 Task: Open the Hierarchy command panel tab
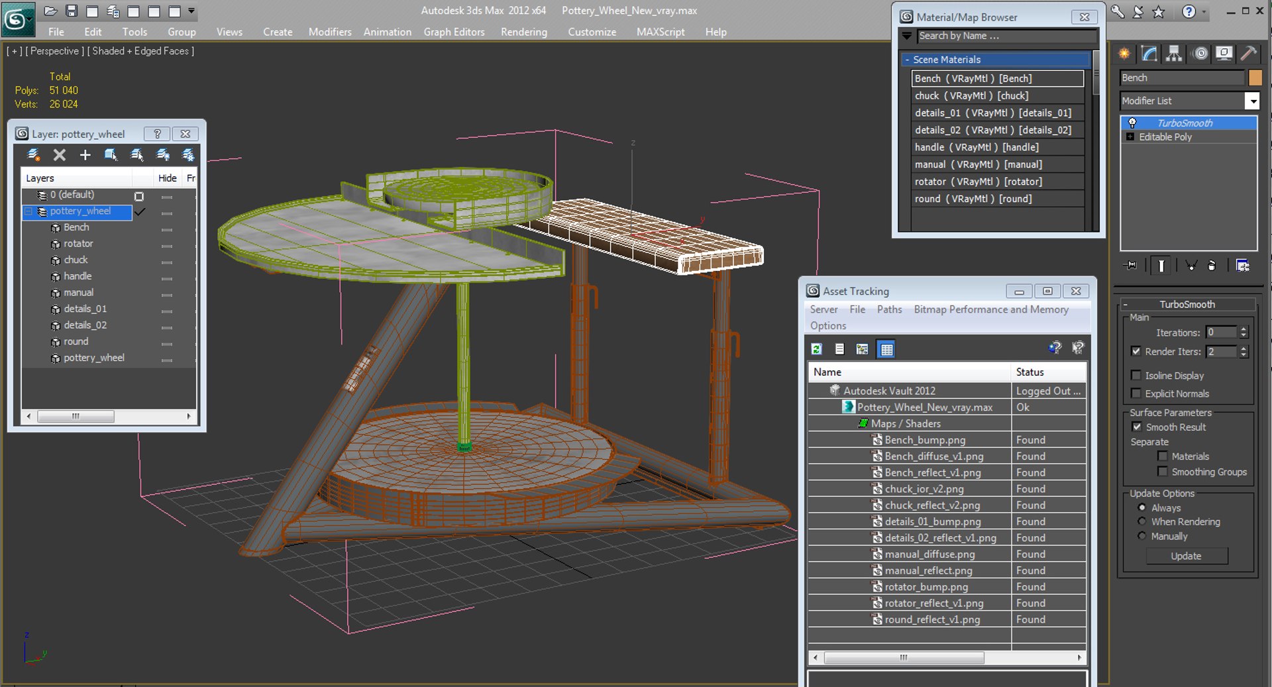1174,54
